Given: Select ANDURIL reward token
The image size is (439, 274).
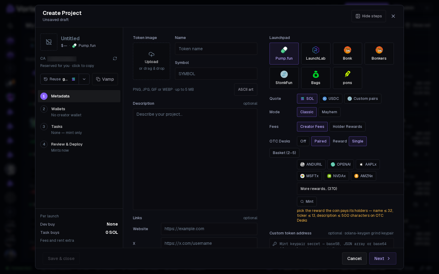Looking at the screenshot, I should tap(311, 164).
